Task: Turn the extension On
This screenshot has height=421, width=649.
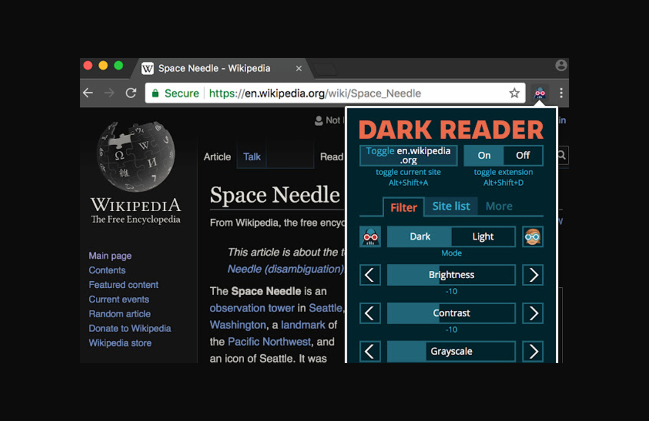Action: 484,155
